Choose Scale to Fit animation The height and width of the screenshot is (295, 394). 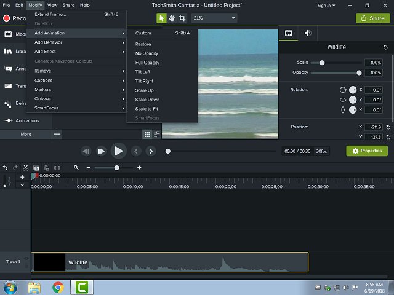[148, 109]
